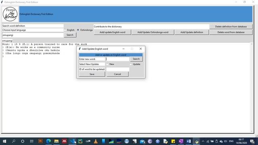Viewport: 258px width, 145px height.
Task: Close the Add/Update English word dialog
Action: click(x=141, y=49)
